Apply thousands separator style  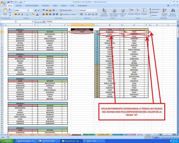(89, 14)
